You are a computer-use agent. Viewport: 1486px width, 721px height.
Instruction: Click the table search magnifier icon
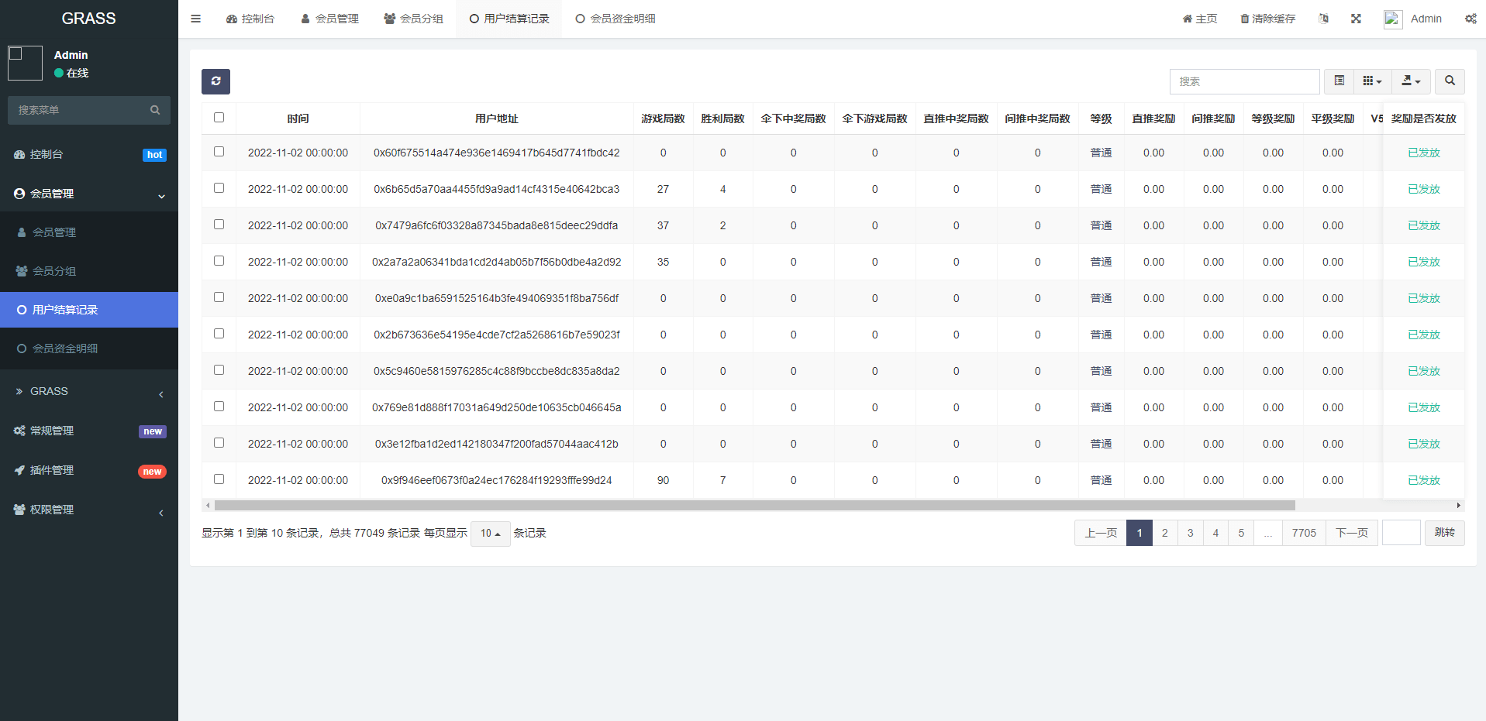pyautogui.click(x=1449, y=81)
